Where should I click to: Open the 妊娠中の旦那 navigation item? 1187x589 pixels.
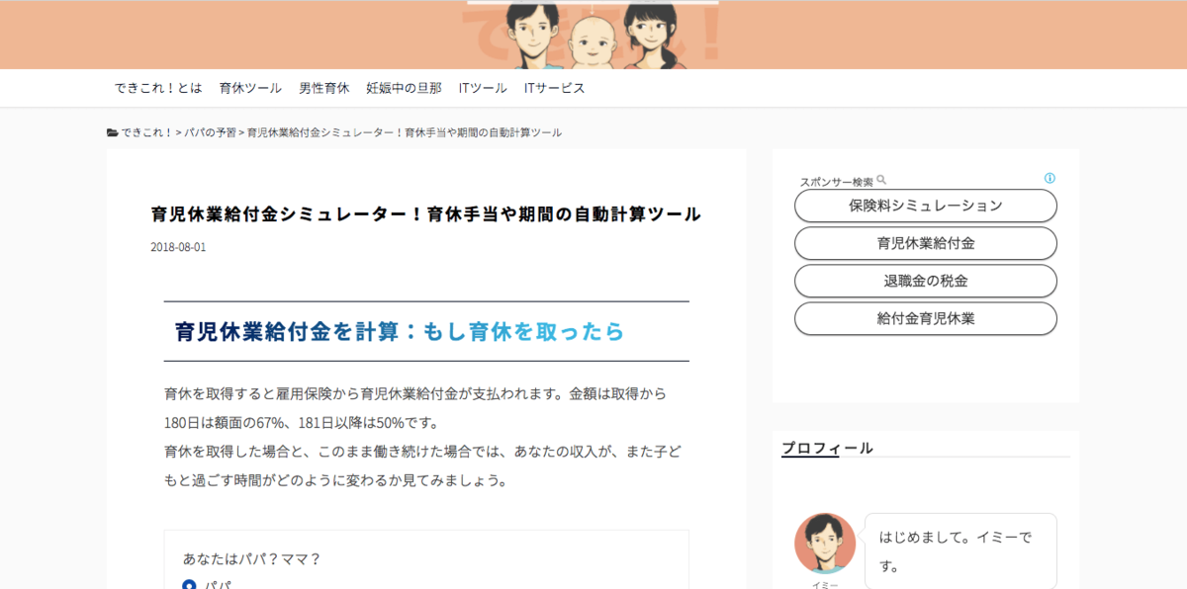point(404,88)
